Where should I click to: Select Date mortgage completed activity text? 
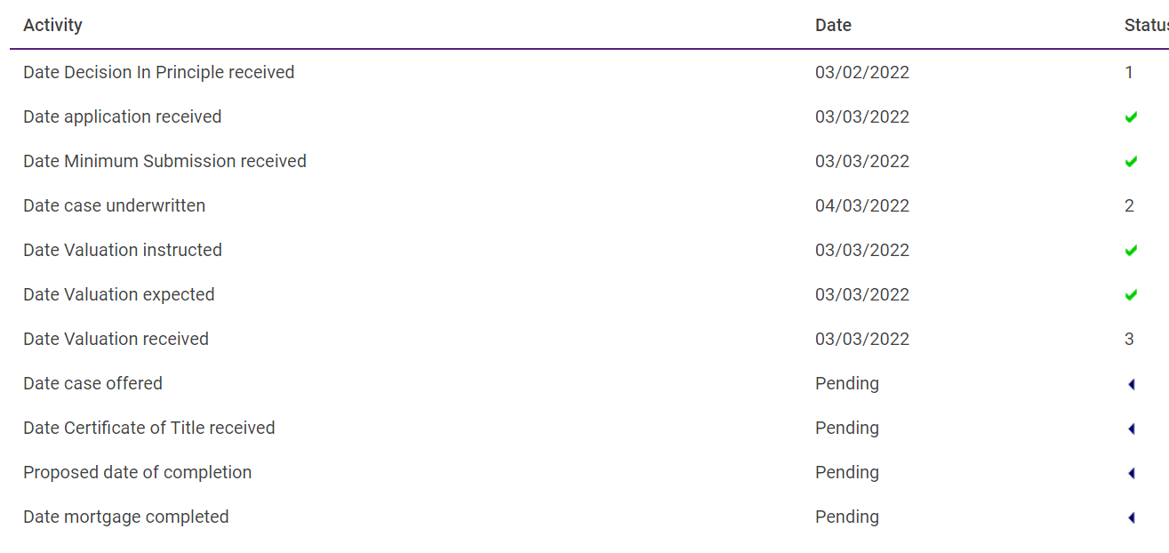point(125,517)
